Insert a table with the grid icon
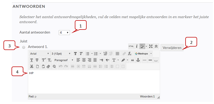Image resolution: width=214 pixels, height=104 pixels. pos(117,54)
